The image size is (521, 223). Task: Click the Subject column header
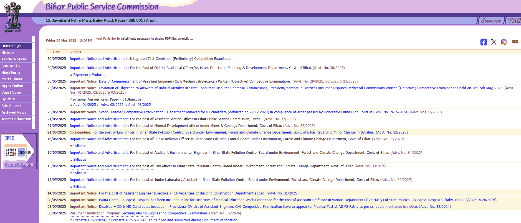pyautogui.click(x=75, y=52)
